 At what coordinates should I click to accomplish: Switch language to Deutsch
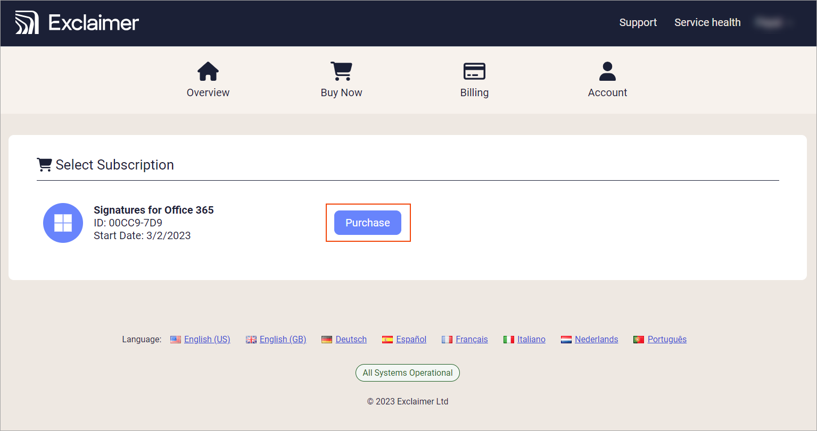[x=351, y=339]
